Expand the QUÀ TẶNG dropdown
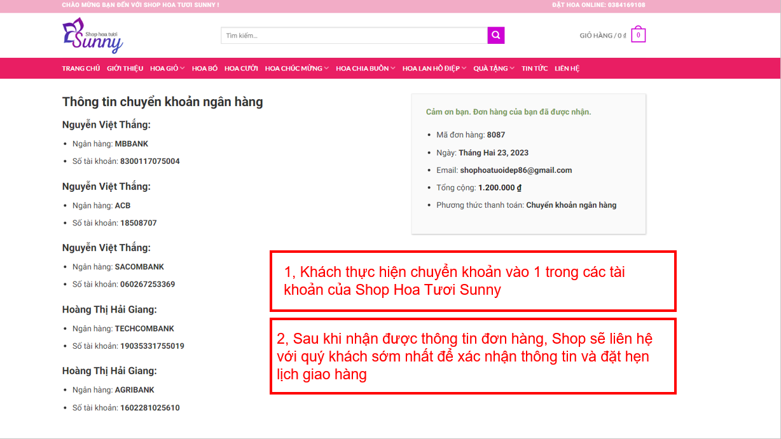This screenshot has height=439, width=781. [x=494, y=69]
